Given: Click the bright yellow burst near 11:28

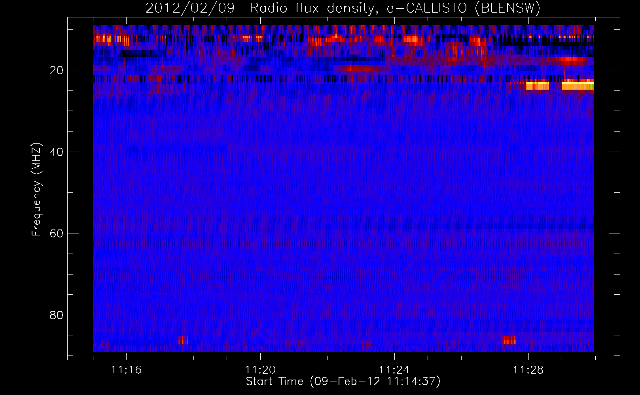Looking at the screenshot, I should pyautogui.click(x=538, y=85).
